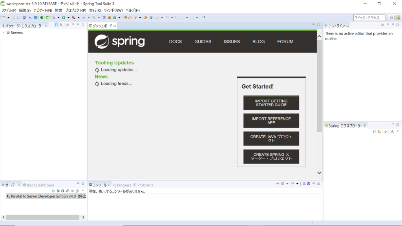The image size is (402, 226).
Task: Open the Package Explorer view menu
Action: tap(73, 25)
